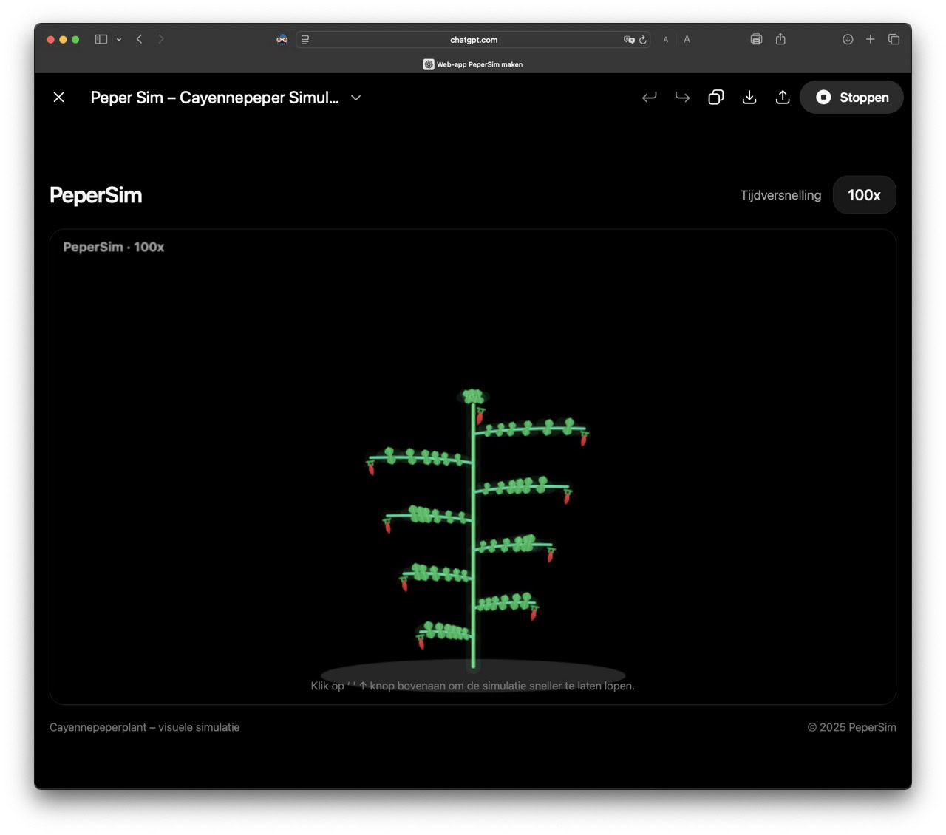Expand the Peper Sim title dropdown chevron
946x835 pixels.
point(356,98)
